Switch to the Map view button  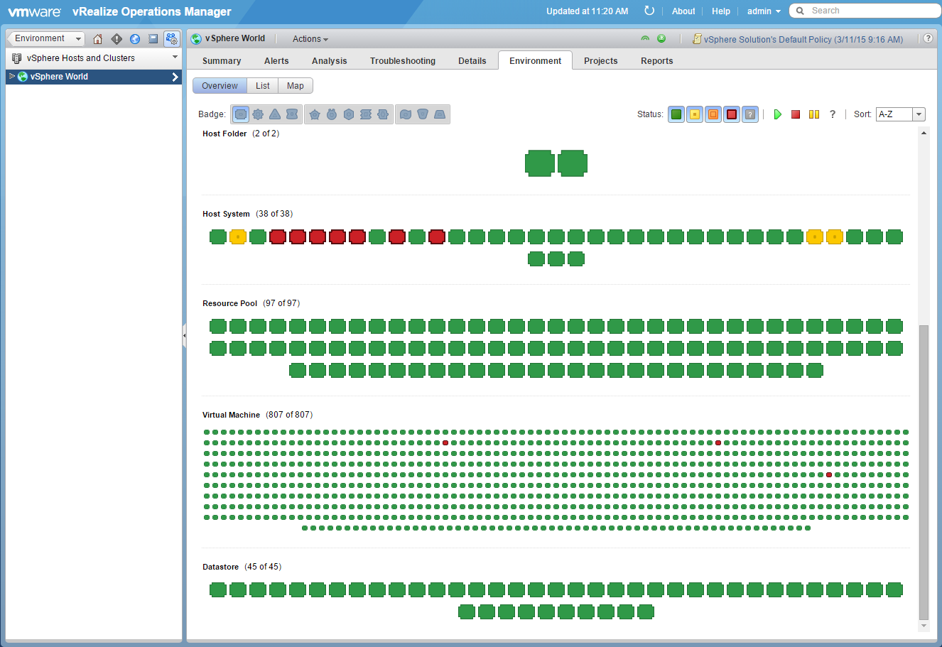[295, 86]
